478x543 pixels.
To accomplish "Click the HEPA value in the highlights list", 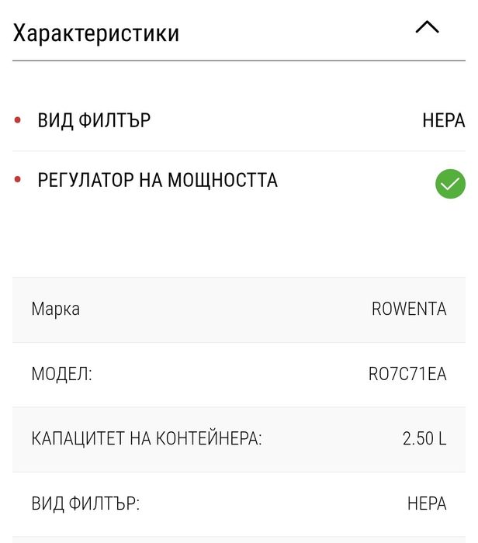I will tap(443, 120).
